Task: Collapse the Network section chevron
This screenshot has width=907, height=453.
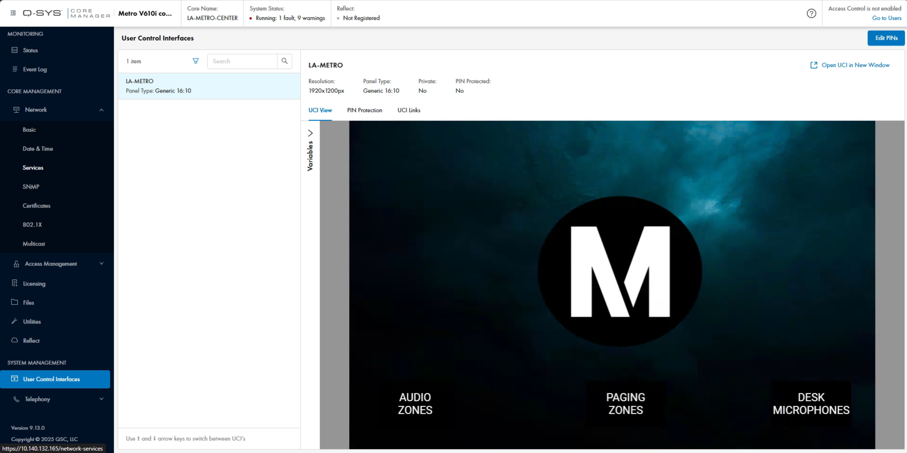Action: point(101,110)
